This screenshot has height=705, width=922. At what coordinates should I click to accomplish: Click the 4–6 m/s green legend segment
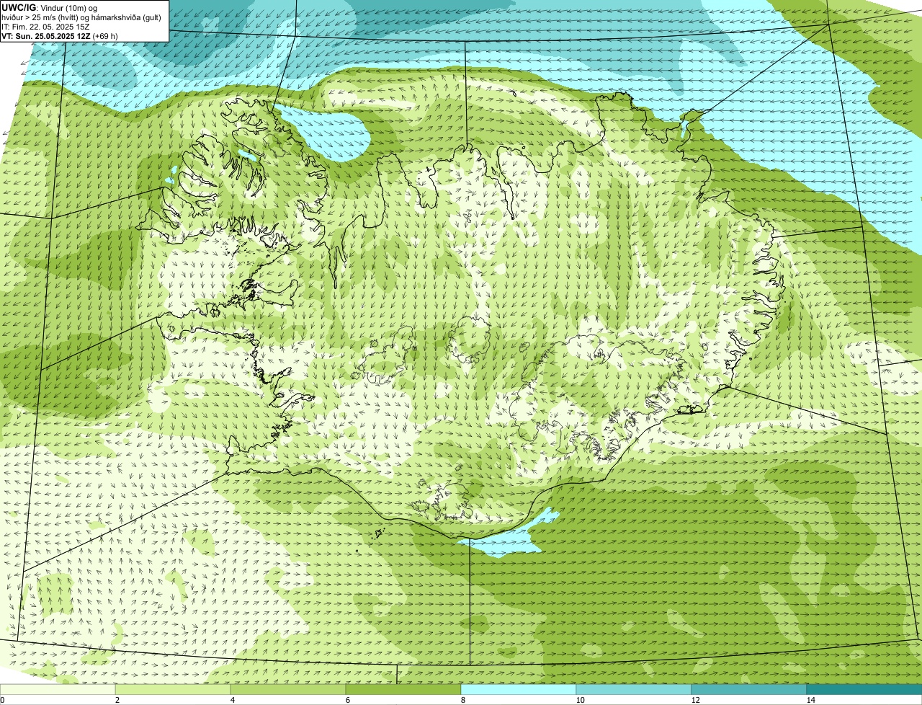tap(288, 689)
